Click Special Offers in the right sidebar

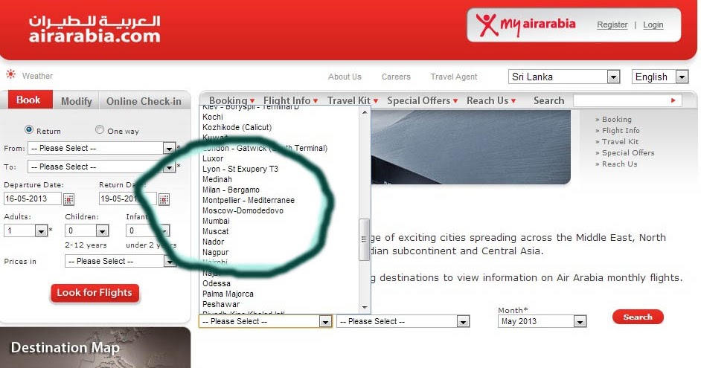(x=627, y=152)
